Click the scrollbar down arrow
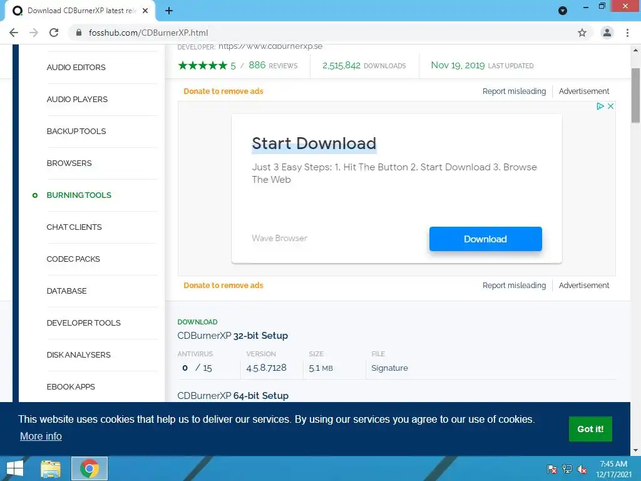The image size is (641, 481). pos(635,450)
